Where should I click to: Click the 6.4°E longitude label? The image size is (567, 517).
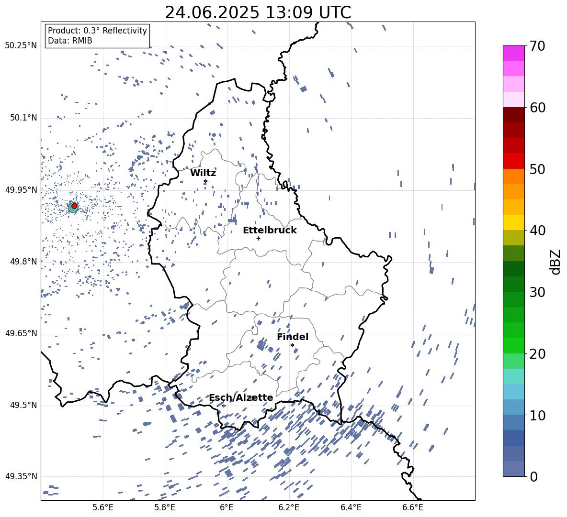[351, 507]
